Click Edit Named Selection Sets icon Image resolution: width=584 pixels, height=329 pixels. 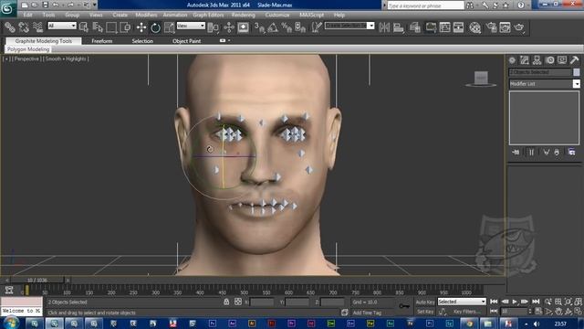[x=317, y=27]
